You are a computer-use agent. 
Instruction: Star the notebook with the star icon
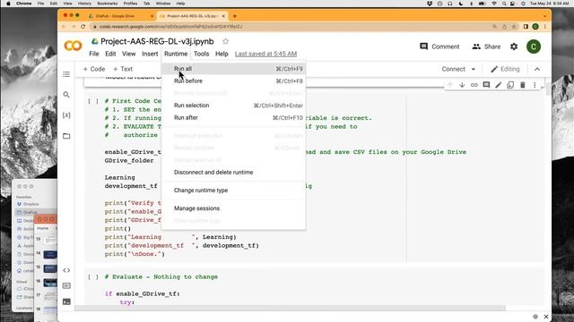coord(225,42)
